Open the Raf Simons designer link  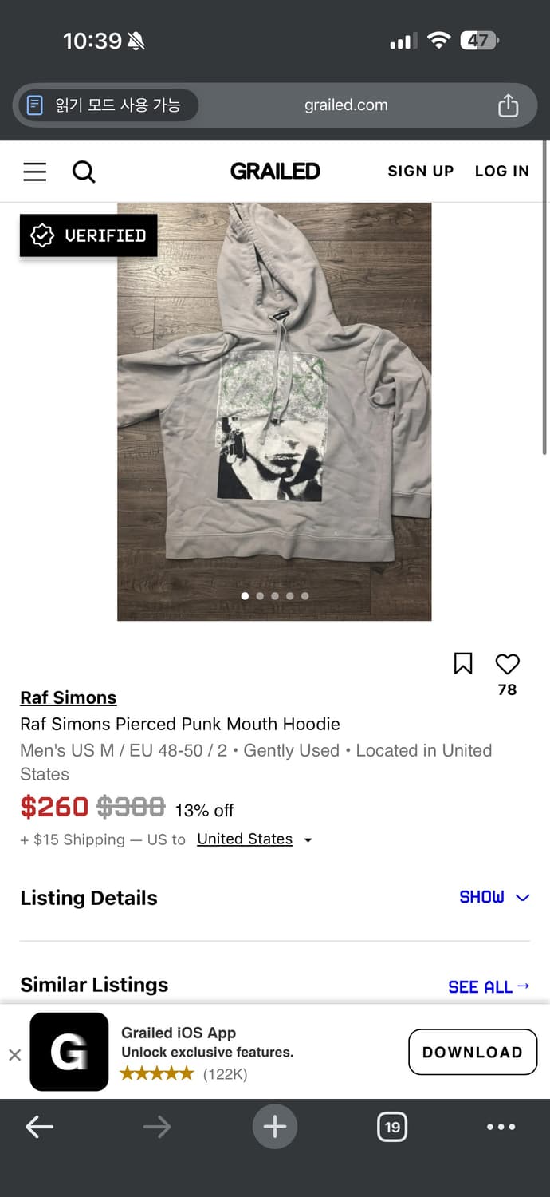coord(69,697)
